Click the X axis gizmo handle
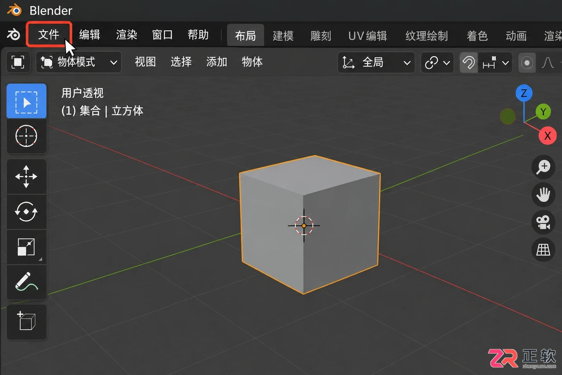Image resolution: width=562 pixels, height=375 pixels. (548, 136)
